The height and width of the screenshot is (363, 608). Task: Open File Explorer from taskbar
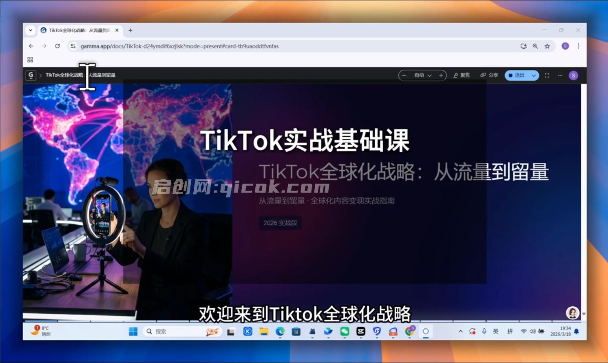coord(264,332)
